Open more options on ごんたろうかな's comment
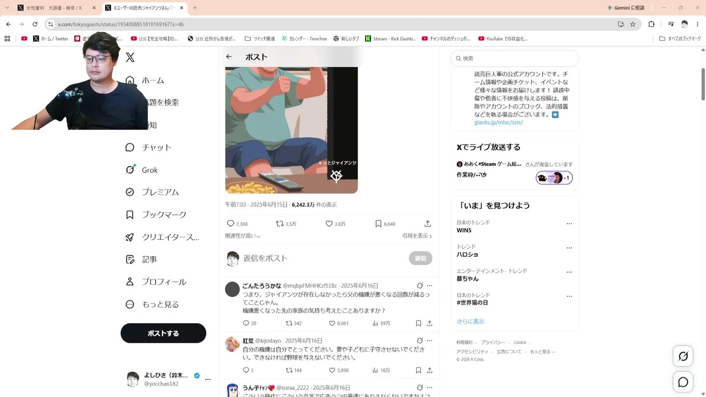Screen dimensions: 706x397 pos(430,286)
